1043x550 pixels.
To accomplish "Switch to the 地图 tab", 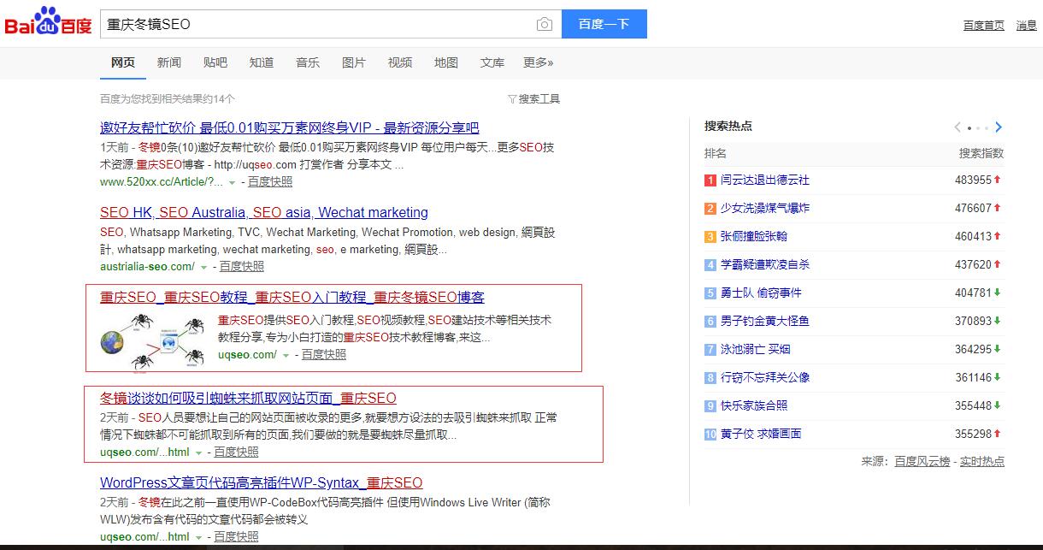I will click(x=446, y=62).
